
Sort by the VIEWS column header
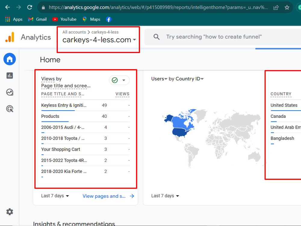click(x=122, y=94)
